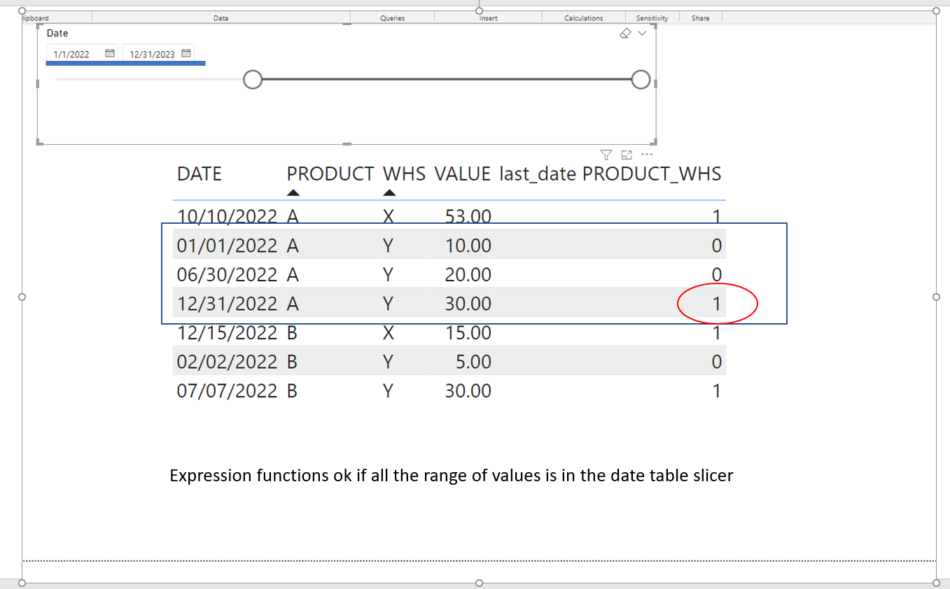Sort by the WHS column header

[x=405, y=174]
